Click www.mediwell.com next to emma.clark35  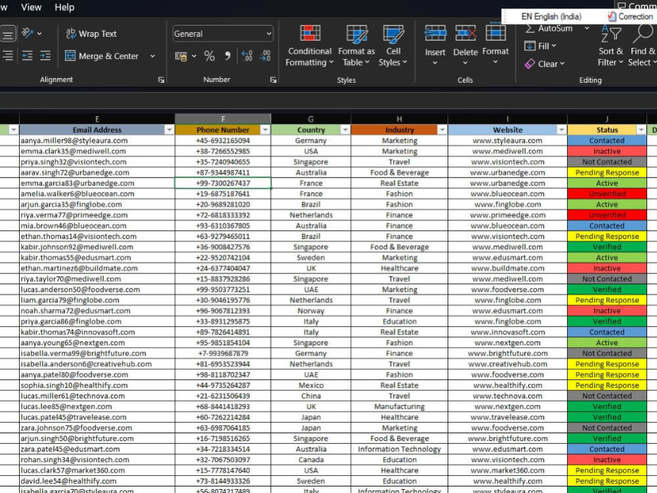pyautogui.click(x=507, y=151)
